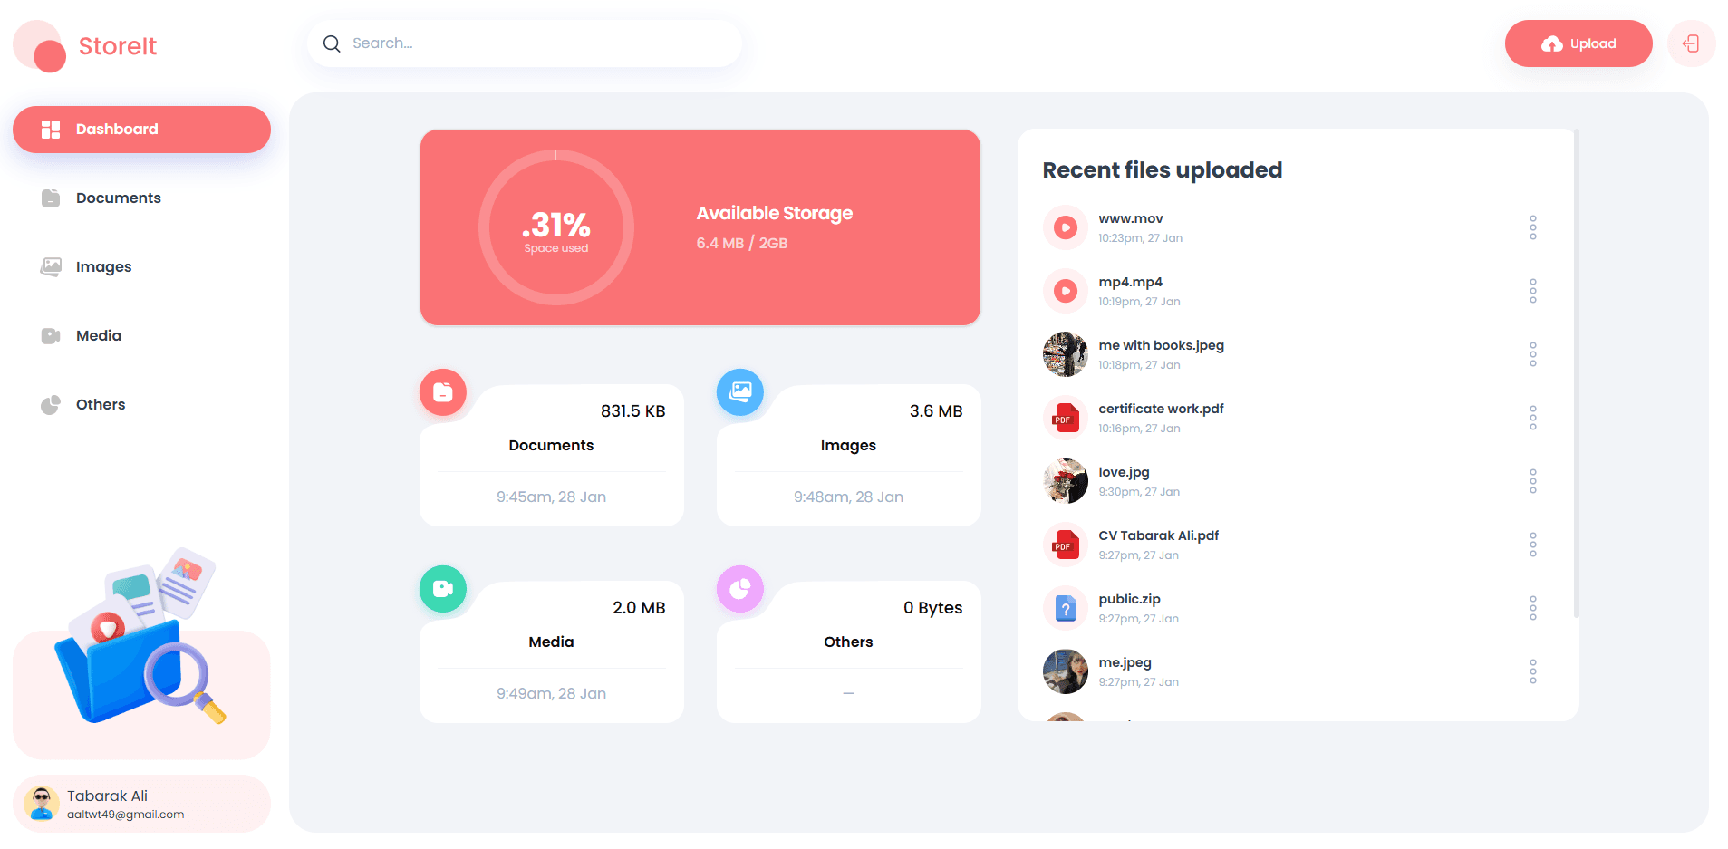Go to Images in the sidebar
Viewport: 1728px width, 849px height.
[141, 266]
